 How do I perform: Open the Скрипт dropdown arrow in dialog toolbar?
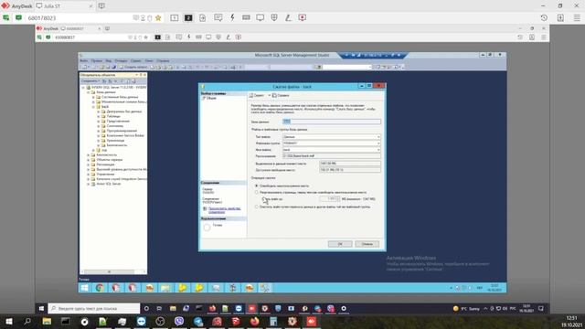[269, 95]
